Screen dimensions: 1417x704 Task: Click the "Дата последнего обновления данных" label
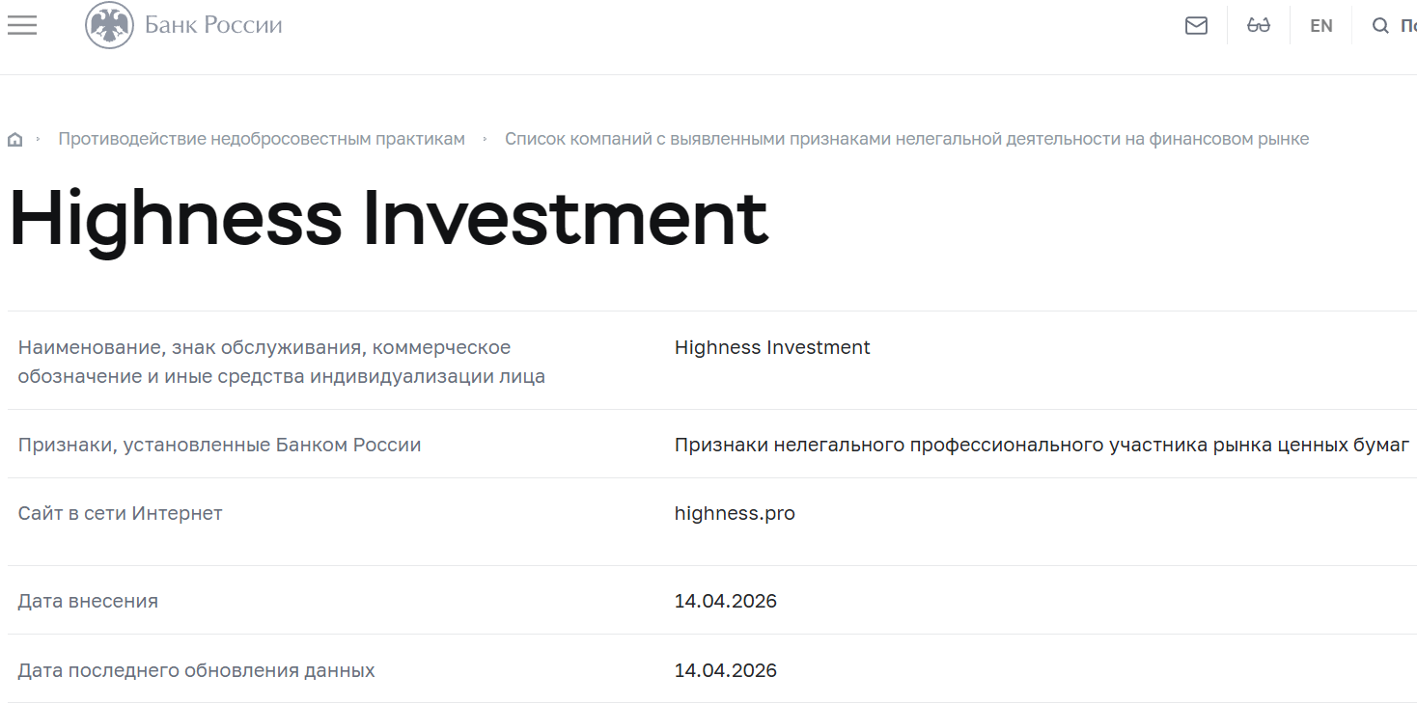click(197, 669)
